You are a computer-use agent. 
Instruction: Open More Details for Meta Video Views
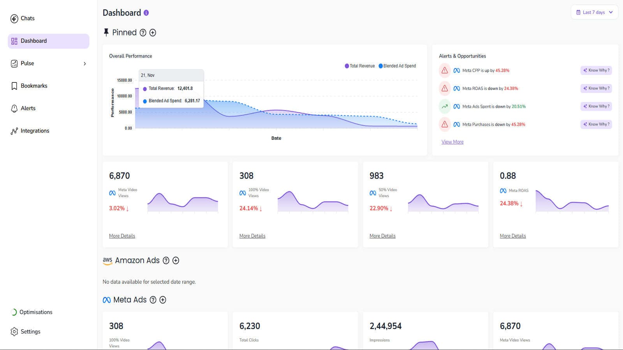tap(122, 236)
